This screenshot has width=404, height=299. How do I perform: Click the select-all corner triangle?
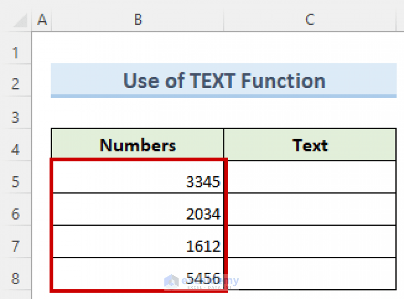pos(21,21)
